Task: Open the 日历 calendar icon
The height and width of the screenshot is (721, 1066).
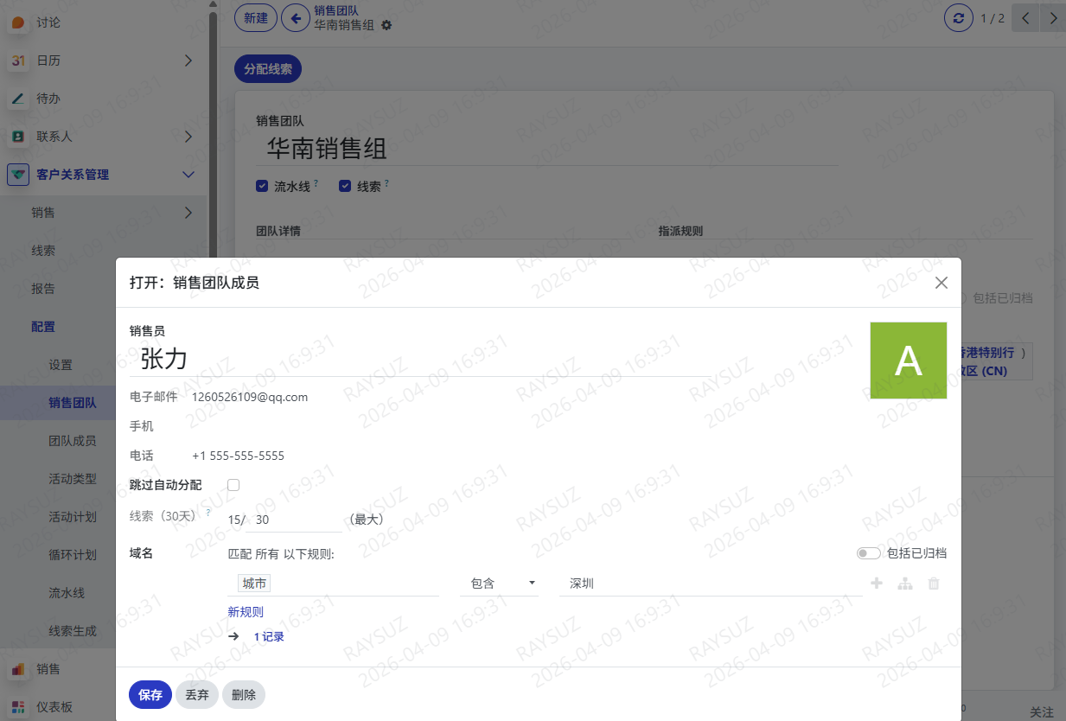Action: pyautogui.click(x=18, y=61)
